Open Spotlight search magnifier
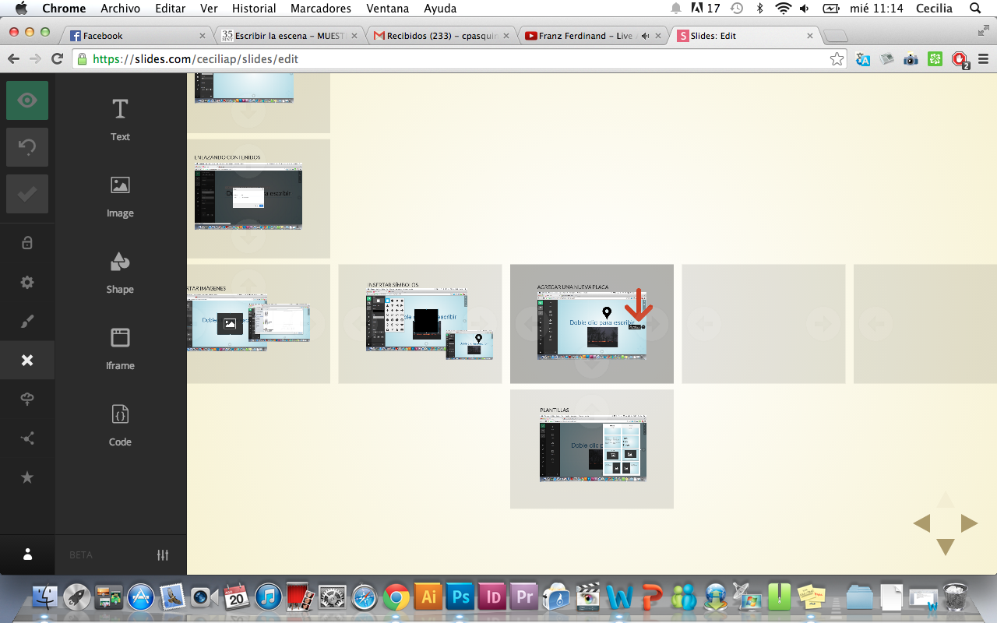The height and width of the screenshot is (623, 997). 974,9
